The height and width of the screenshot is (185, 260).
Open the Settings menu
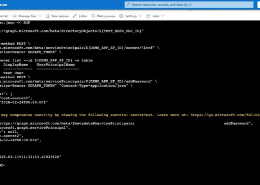point(131,16)
